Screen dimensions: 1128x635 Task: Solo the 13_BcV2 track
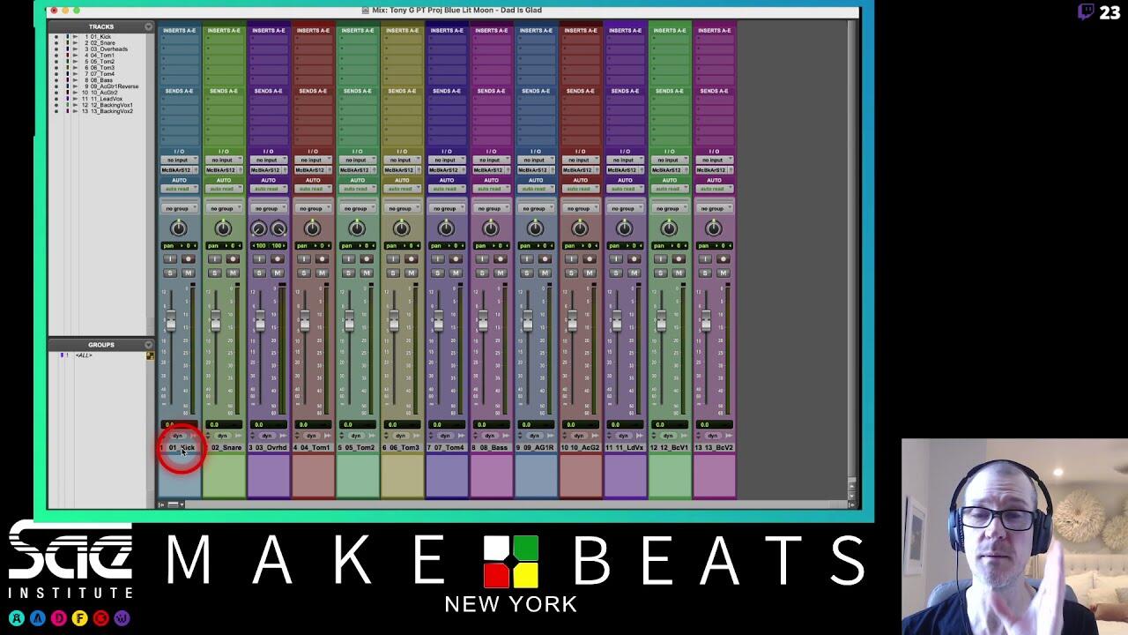tap(704, 273)
